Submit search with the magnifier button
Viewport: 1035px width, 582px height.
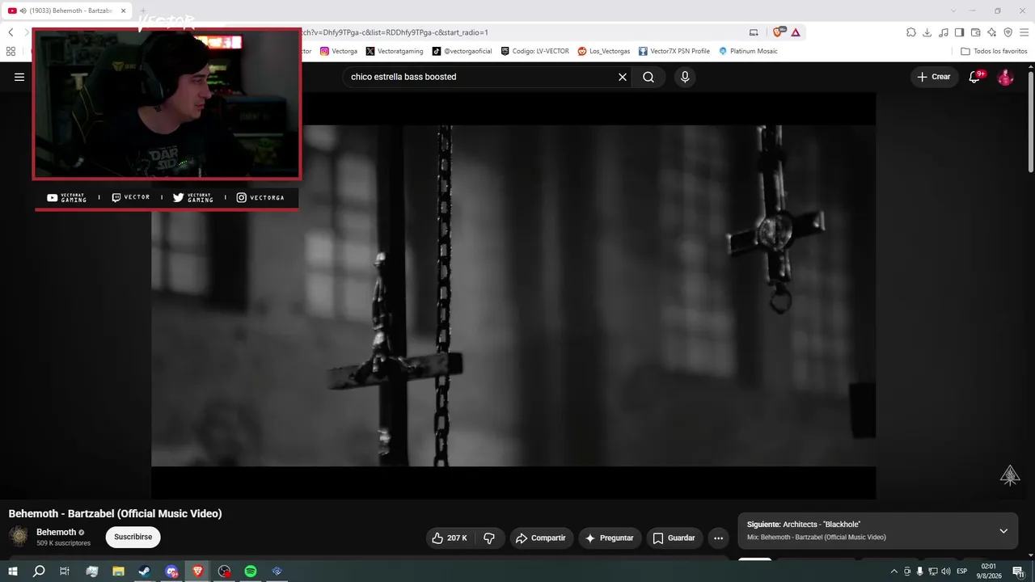pyautogui.click(x=648, y=77)
